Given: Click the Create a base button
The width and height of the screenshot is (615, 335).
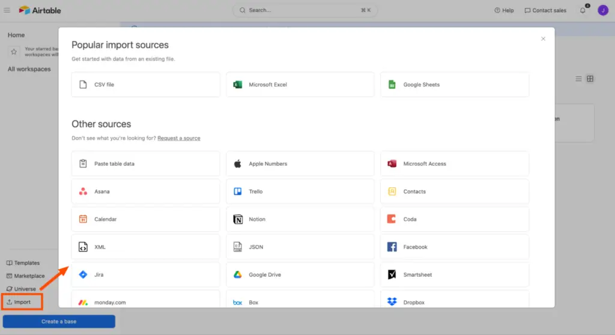Looking at the screenshot, I should (59, 321).
